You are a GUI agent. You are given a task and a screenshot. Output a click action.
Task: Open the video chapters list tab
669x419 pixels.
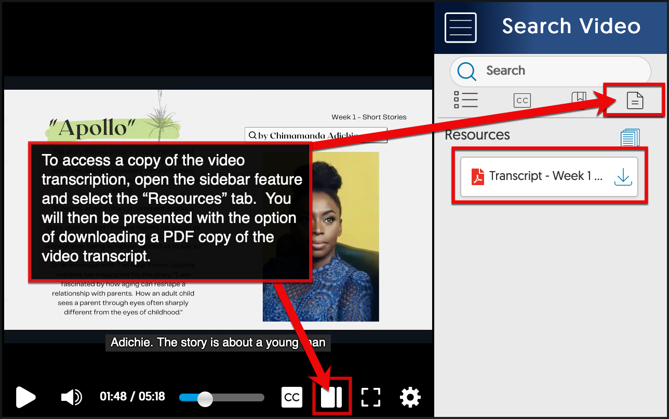click(466, 100)
